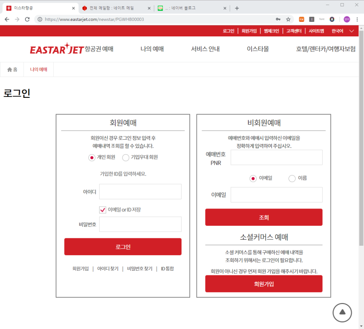Click the red 조회 button
The image size is (364, 329).
(264, 218)
